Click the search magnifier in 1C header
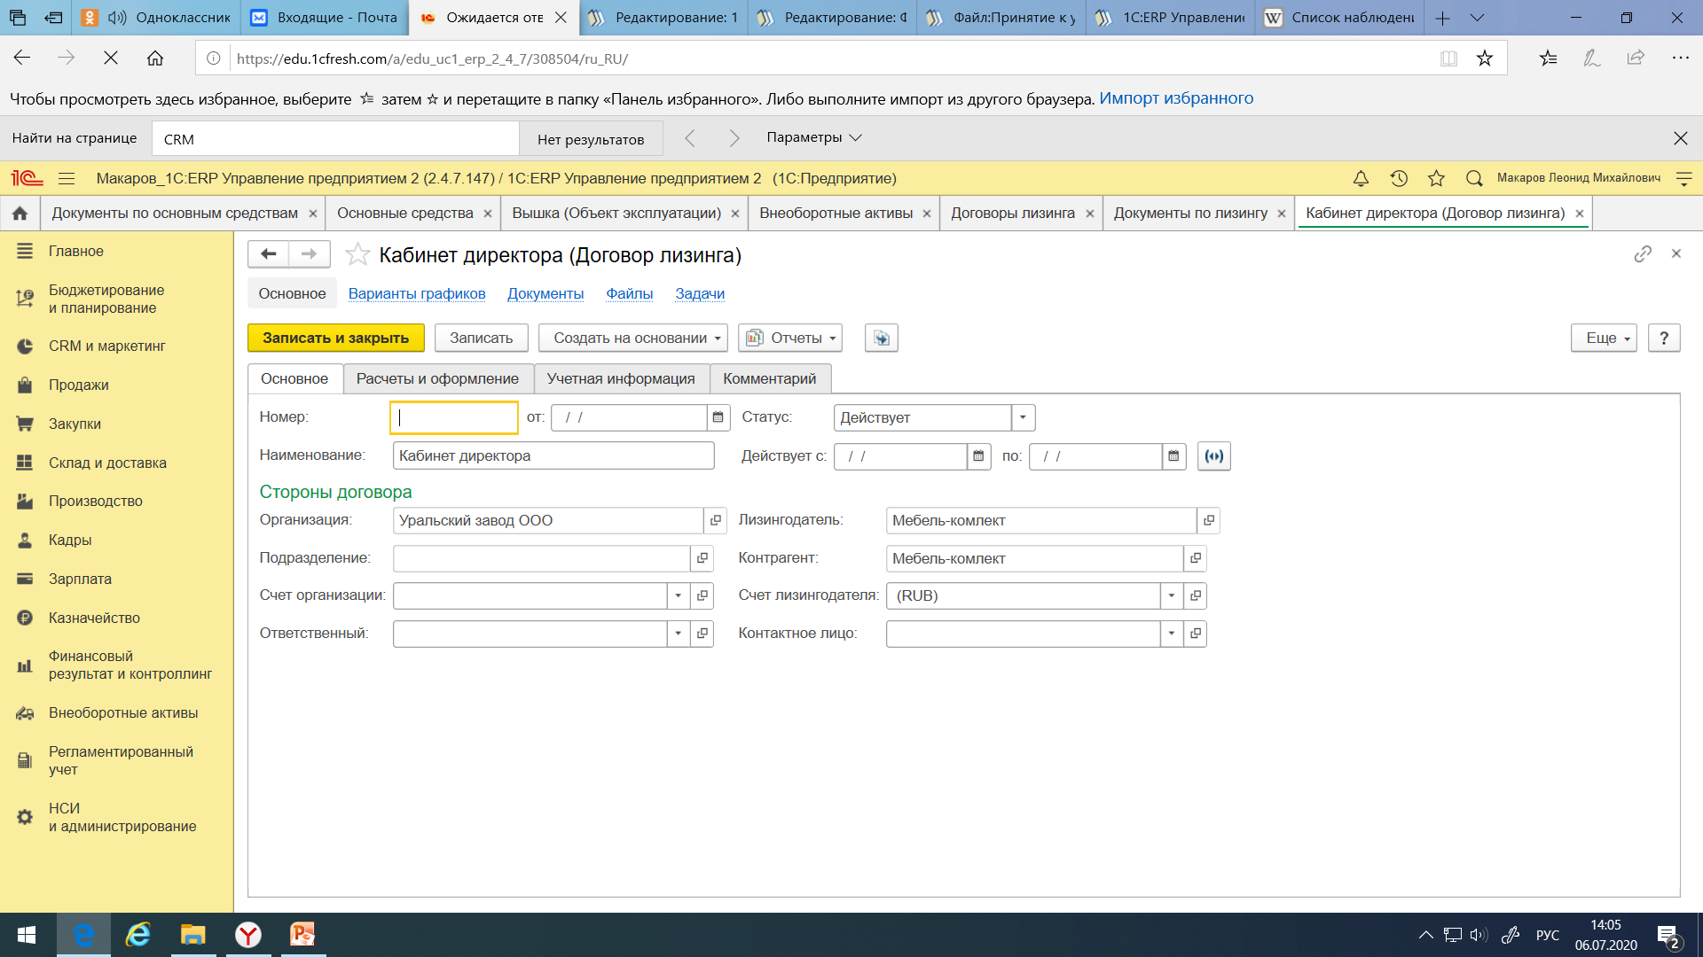 tap(1474, 178)
